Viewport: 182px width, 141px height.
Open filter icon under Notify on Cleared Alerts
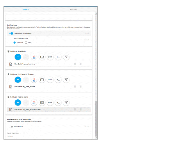pyautogui.click(x=66, y=102)
